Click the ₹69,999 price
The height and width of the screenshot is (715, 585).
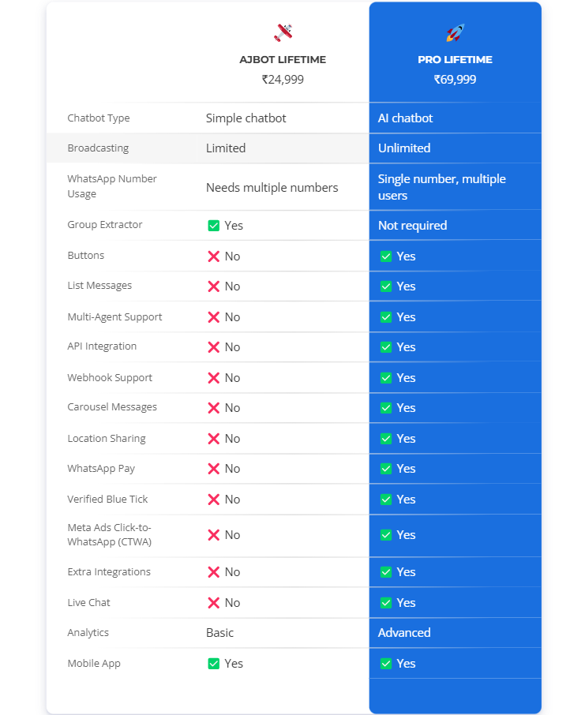(455, 80)
